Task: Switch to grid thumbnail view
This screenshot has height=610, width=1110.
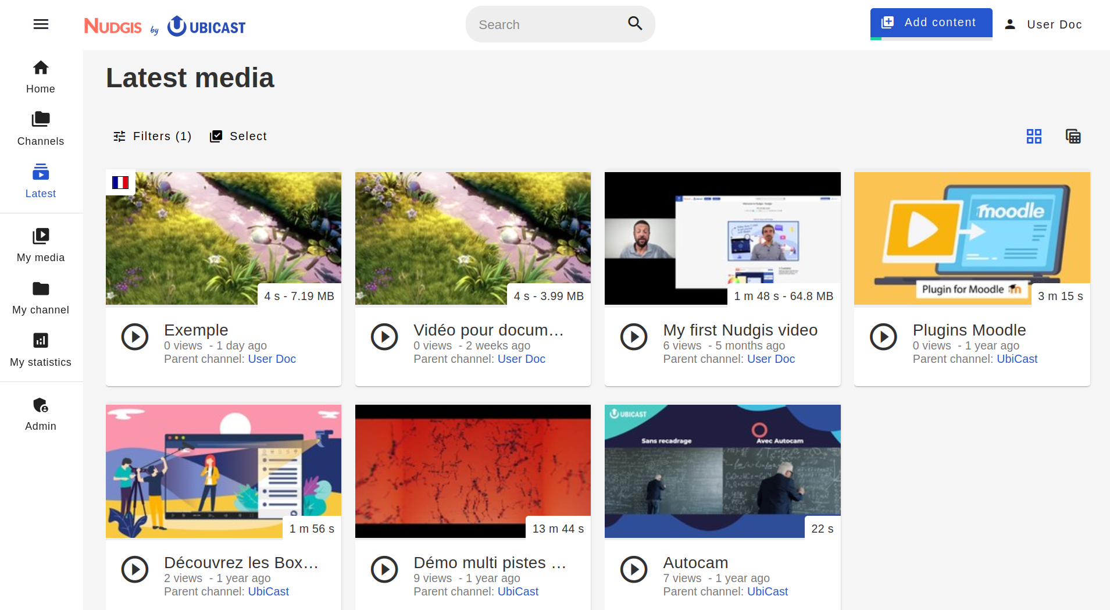Action: click(x=1034, y=136)
